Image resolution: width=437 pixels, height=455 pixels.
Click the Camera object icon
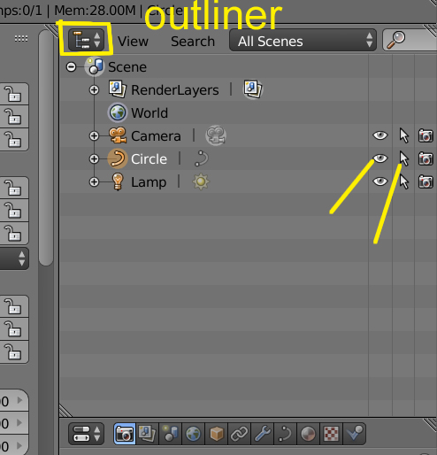point(118,135)
